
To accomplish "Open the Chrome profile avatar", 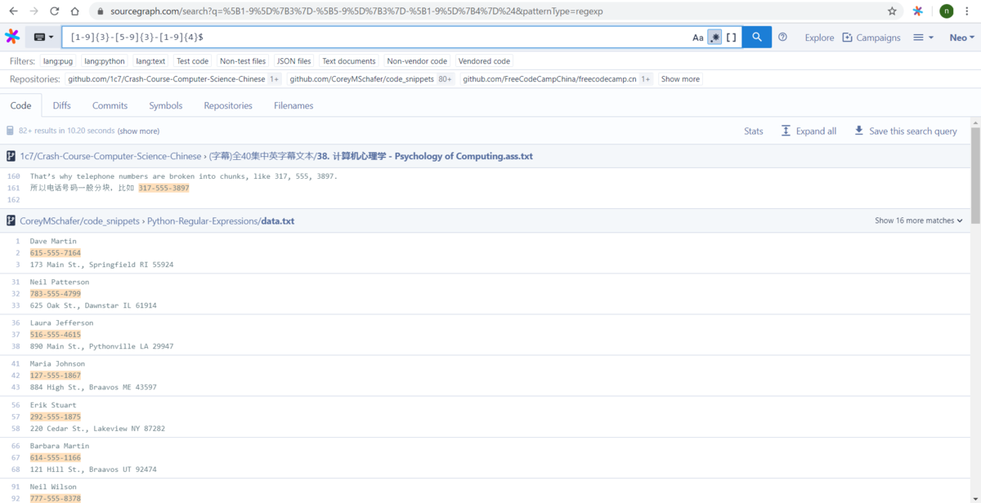I will tap(946, 11).
